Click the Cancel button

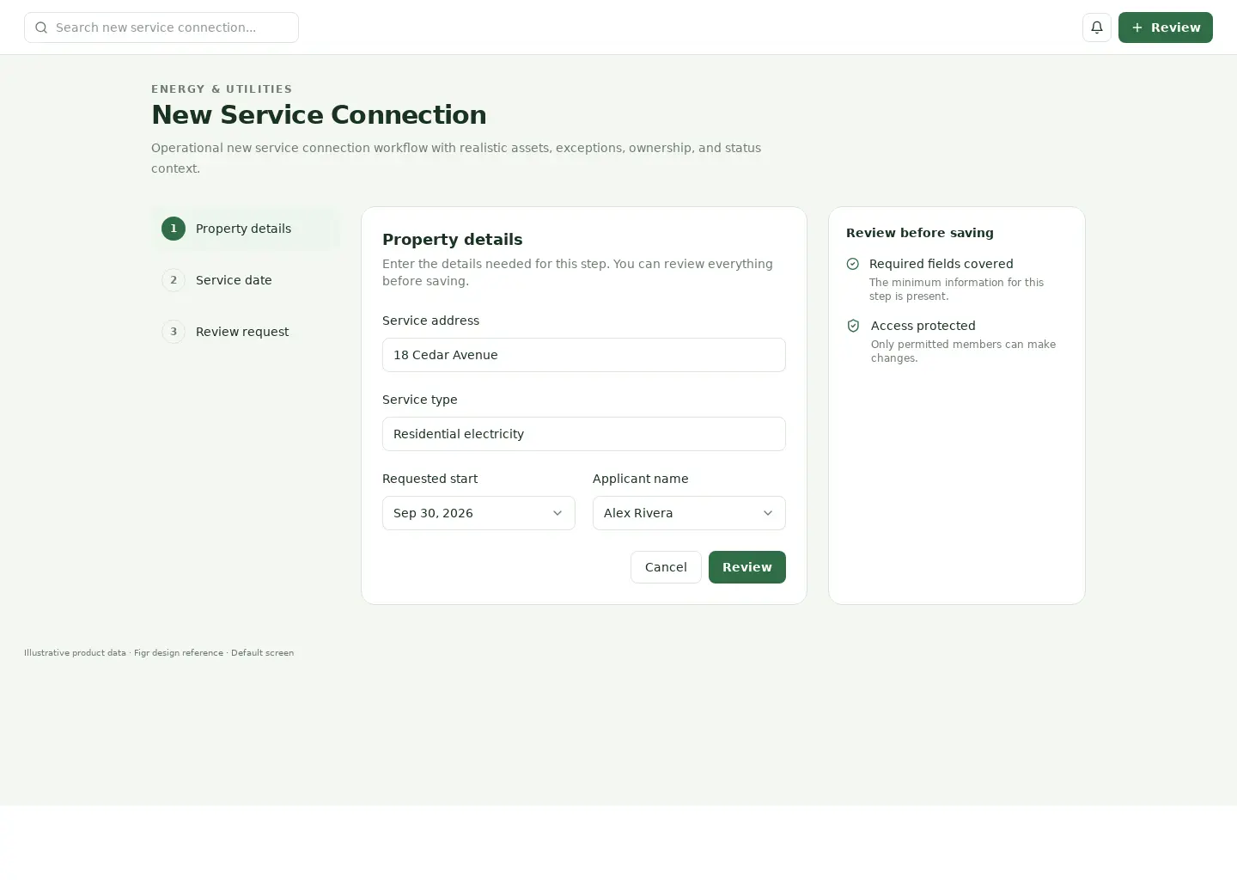(666, 567)
